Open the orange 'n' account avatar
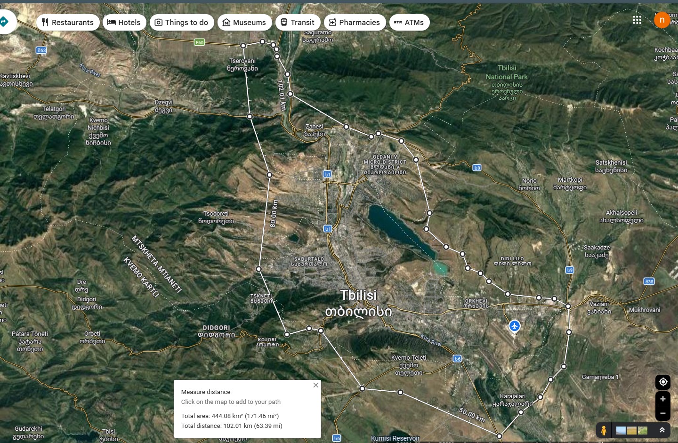The image size is (678, 443). pyautogui.click(x=662, y=20)
